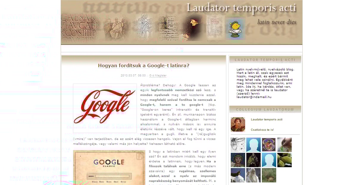Click the 'COLLEGIUM LAUDATORUM' sidebar heading
Screen dimensions: 363x185
click(265, 109)
